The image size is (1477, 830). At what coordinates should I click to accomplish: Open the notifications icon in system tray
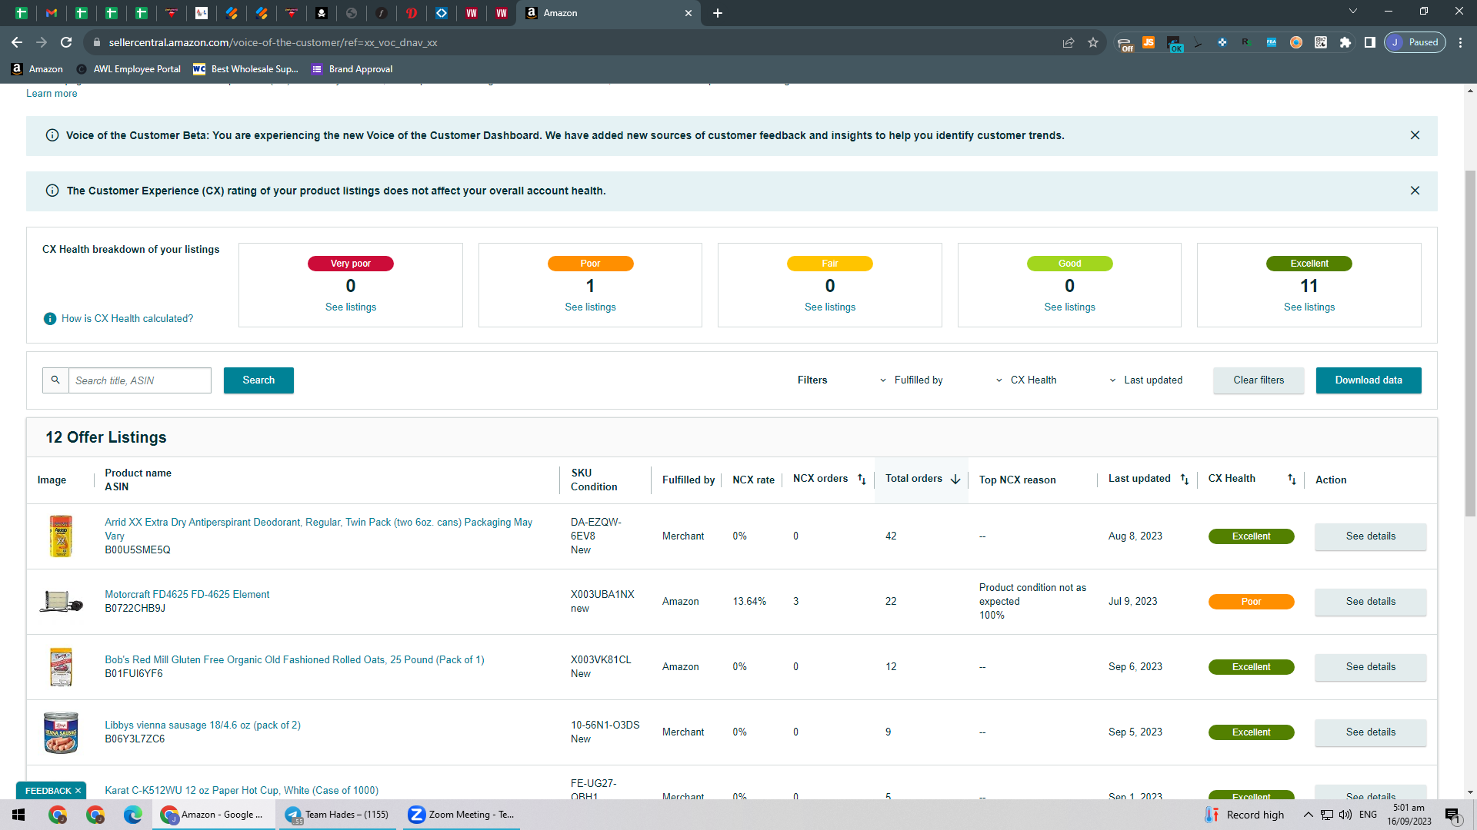point(1452,815)
